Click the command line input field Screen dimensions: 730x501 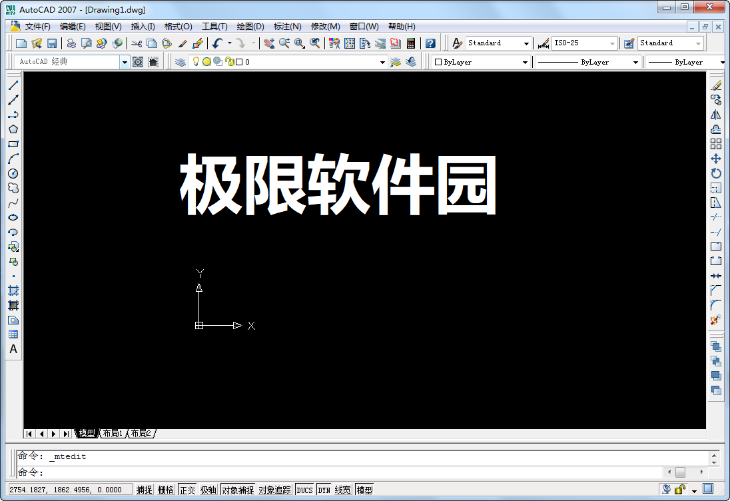tap(338, 472)
